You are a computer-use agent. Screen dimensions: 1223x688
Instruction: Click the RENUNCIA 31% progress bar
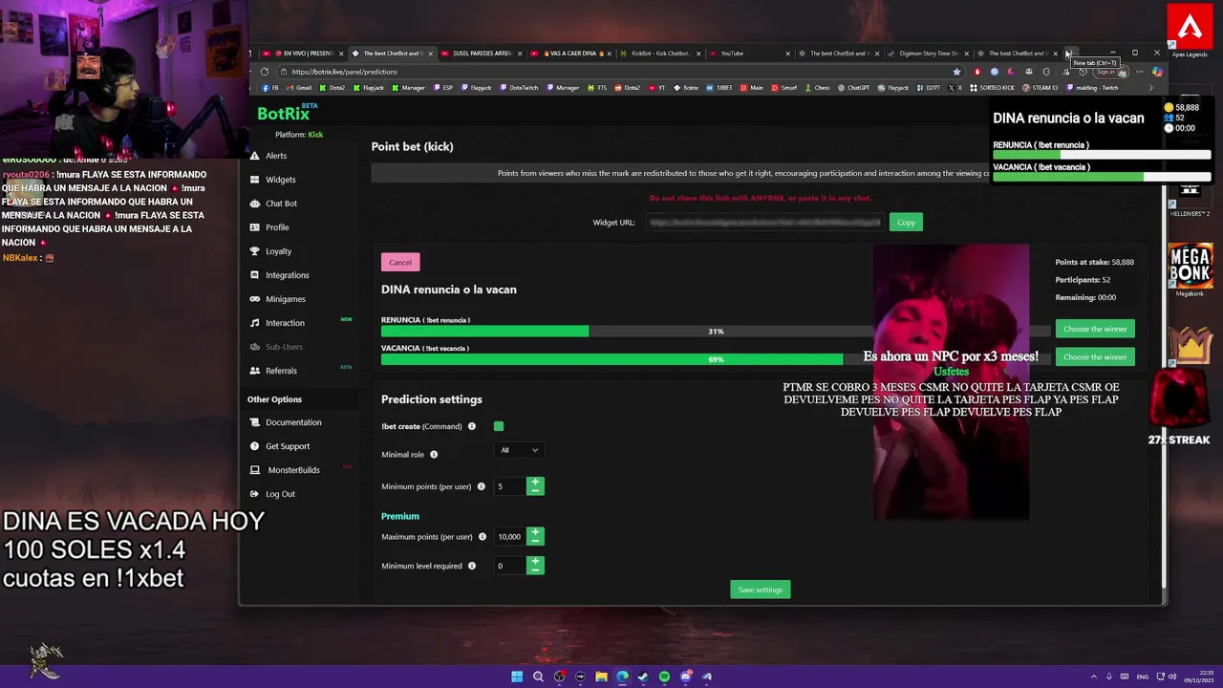(x=715, y=331)
